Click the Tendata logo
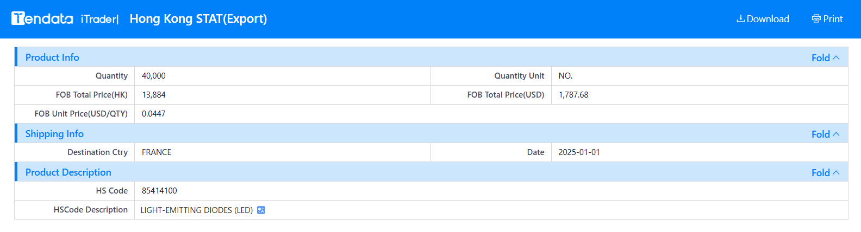Viewport: 861px width, 232px height. 42,18
